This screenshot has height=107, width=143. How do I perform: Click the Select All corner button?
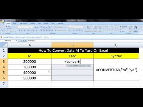(x=4, y=45)
